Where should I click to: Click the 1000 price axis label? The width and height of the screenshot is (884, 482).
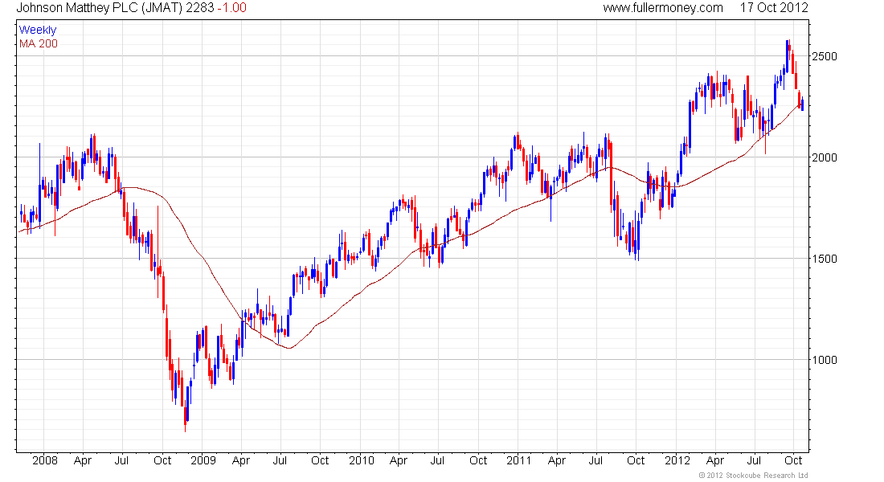825,360
